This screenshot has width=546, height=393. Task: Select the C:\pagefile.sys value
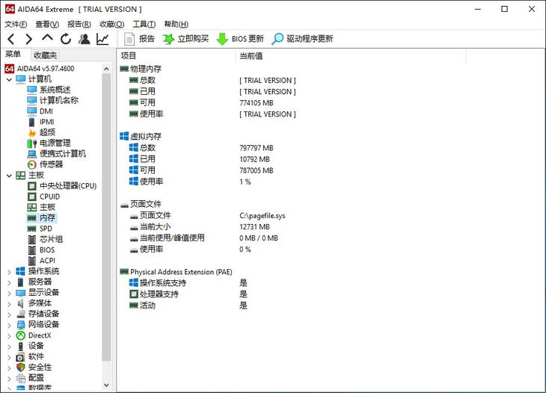coord(263,216)
